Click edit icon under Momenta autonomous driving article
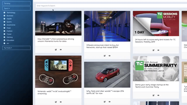Screen dimensions: 187x105 pyautogui.click(x=56, y=50)
